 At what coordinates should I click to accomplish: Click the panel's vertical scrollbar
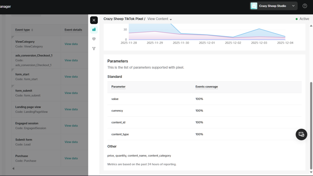coord(311,122)
